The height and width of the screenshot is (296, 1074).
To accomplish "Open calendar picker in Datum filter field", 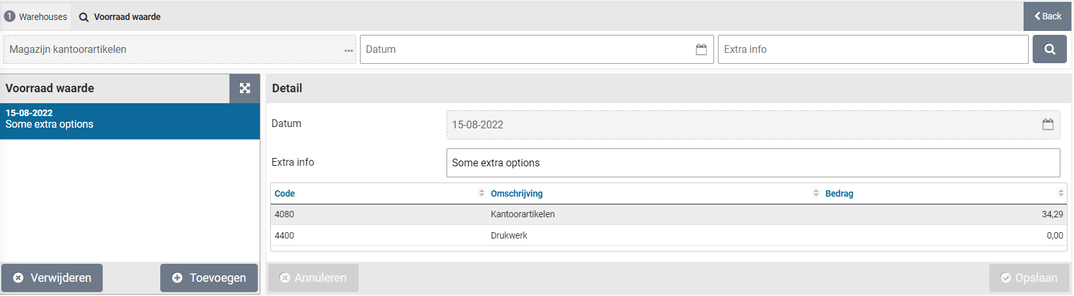I will coord(701,50).
